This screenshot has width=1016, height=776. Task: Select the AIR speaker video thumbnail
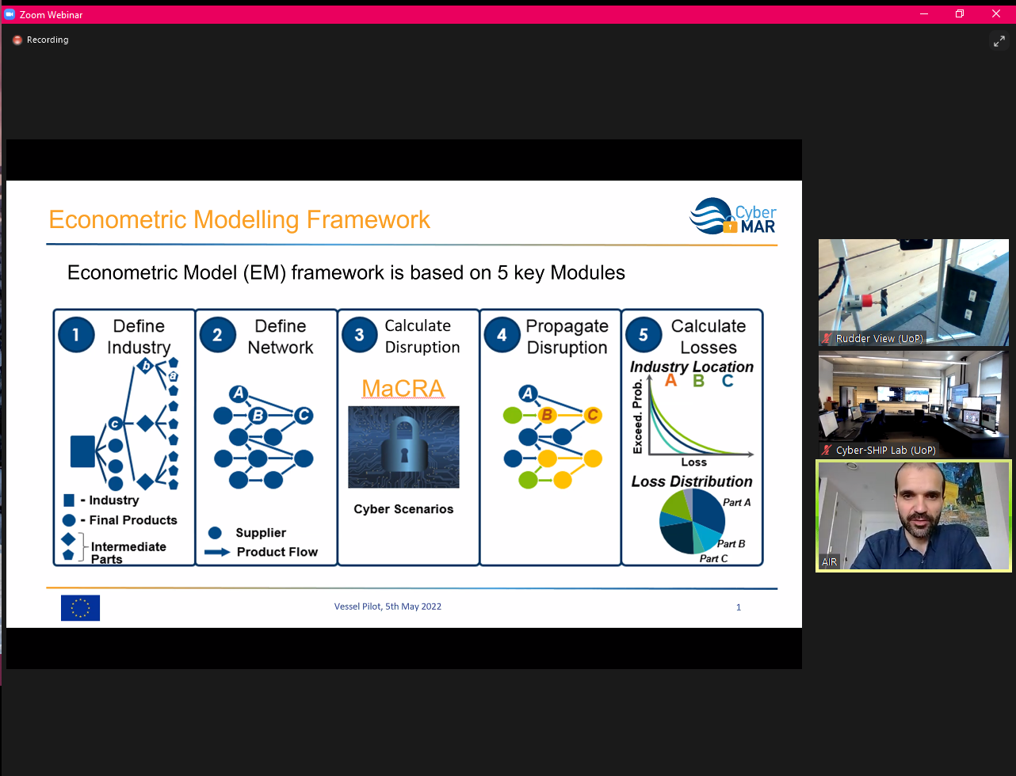[x=913, y=515]
